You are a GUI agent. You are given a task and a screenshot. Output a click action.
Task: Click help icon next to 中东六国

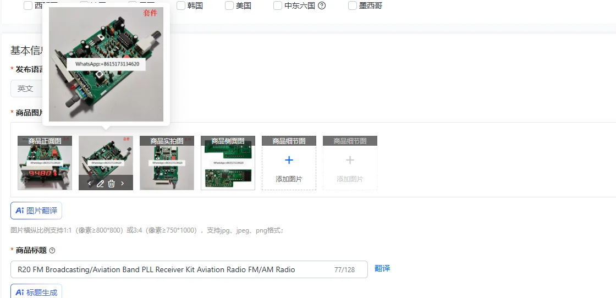tap(322, 6)
